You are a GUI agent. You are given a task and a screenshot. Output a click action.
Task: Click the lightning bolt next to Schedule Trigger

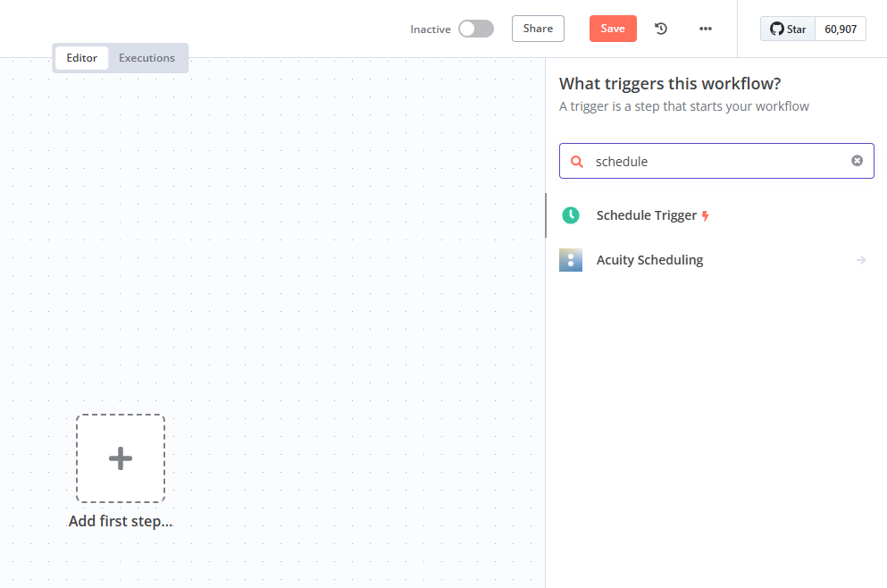[x=705, y=214]
